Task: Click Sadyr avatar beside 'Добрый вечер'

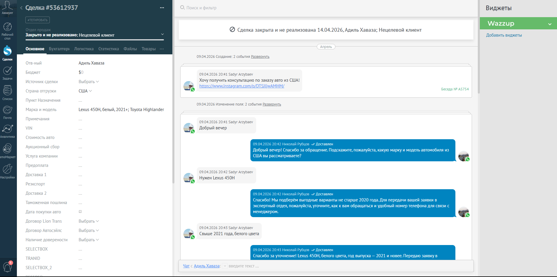Action: [x=189, y=128]
